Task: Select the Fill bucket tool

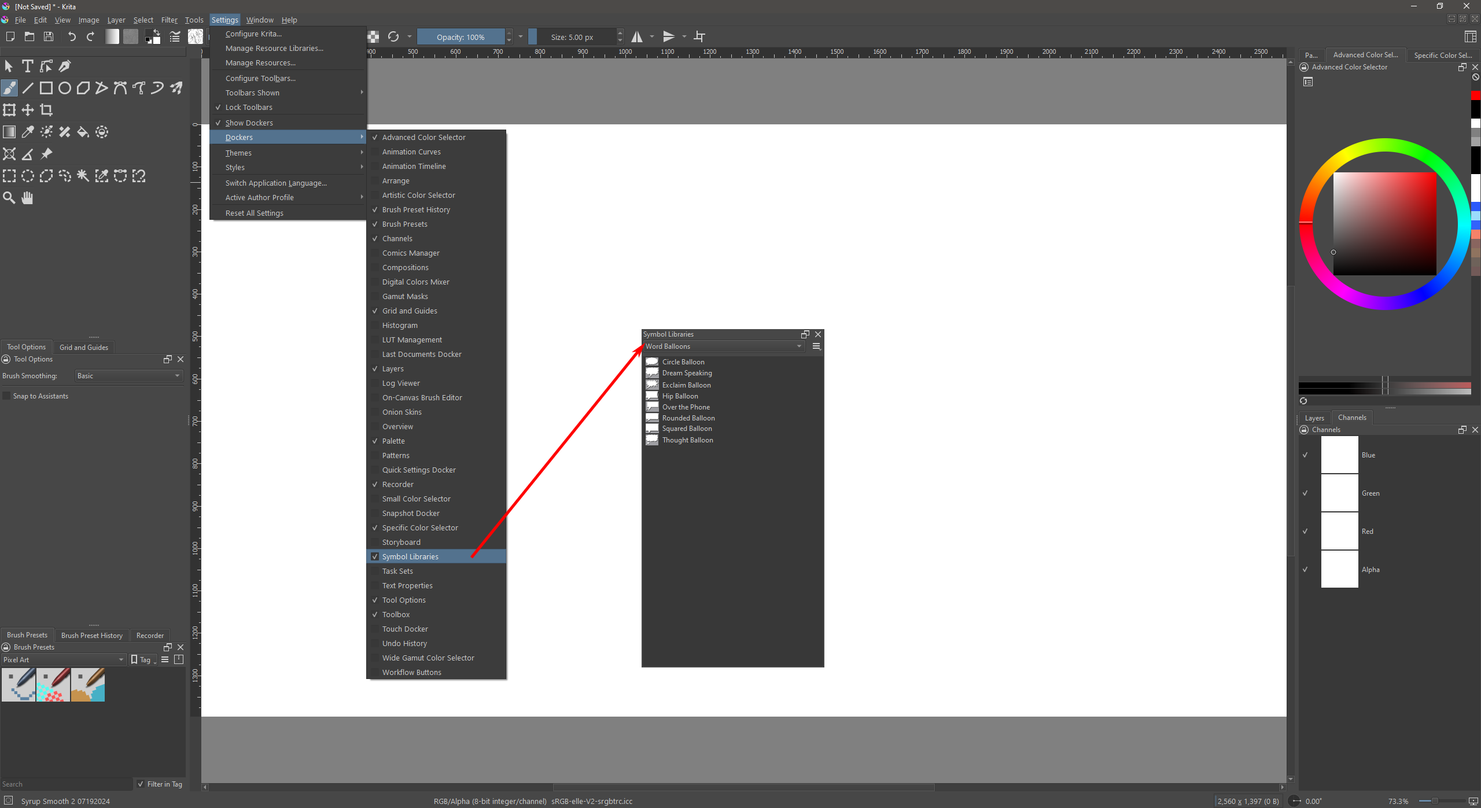Action: tap(83, 132)
